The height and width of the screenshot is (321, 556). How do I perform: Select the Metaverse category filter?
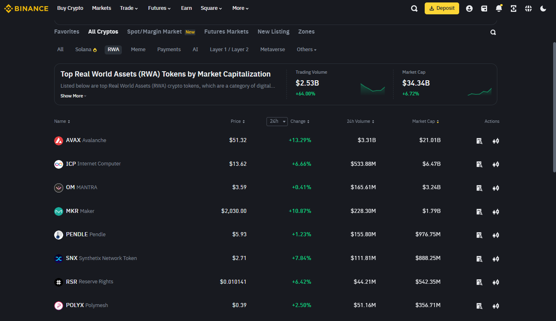point(272,50)
